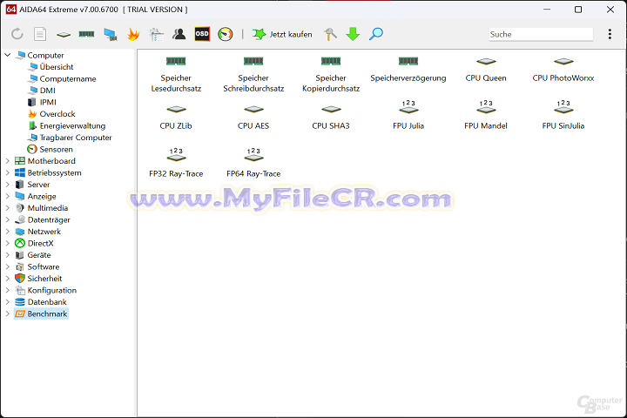The image size is (627, 418).
Task: Expand the Betriebssystem tree node
Action: (8, 172)
